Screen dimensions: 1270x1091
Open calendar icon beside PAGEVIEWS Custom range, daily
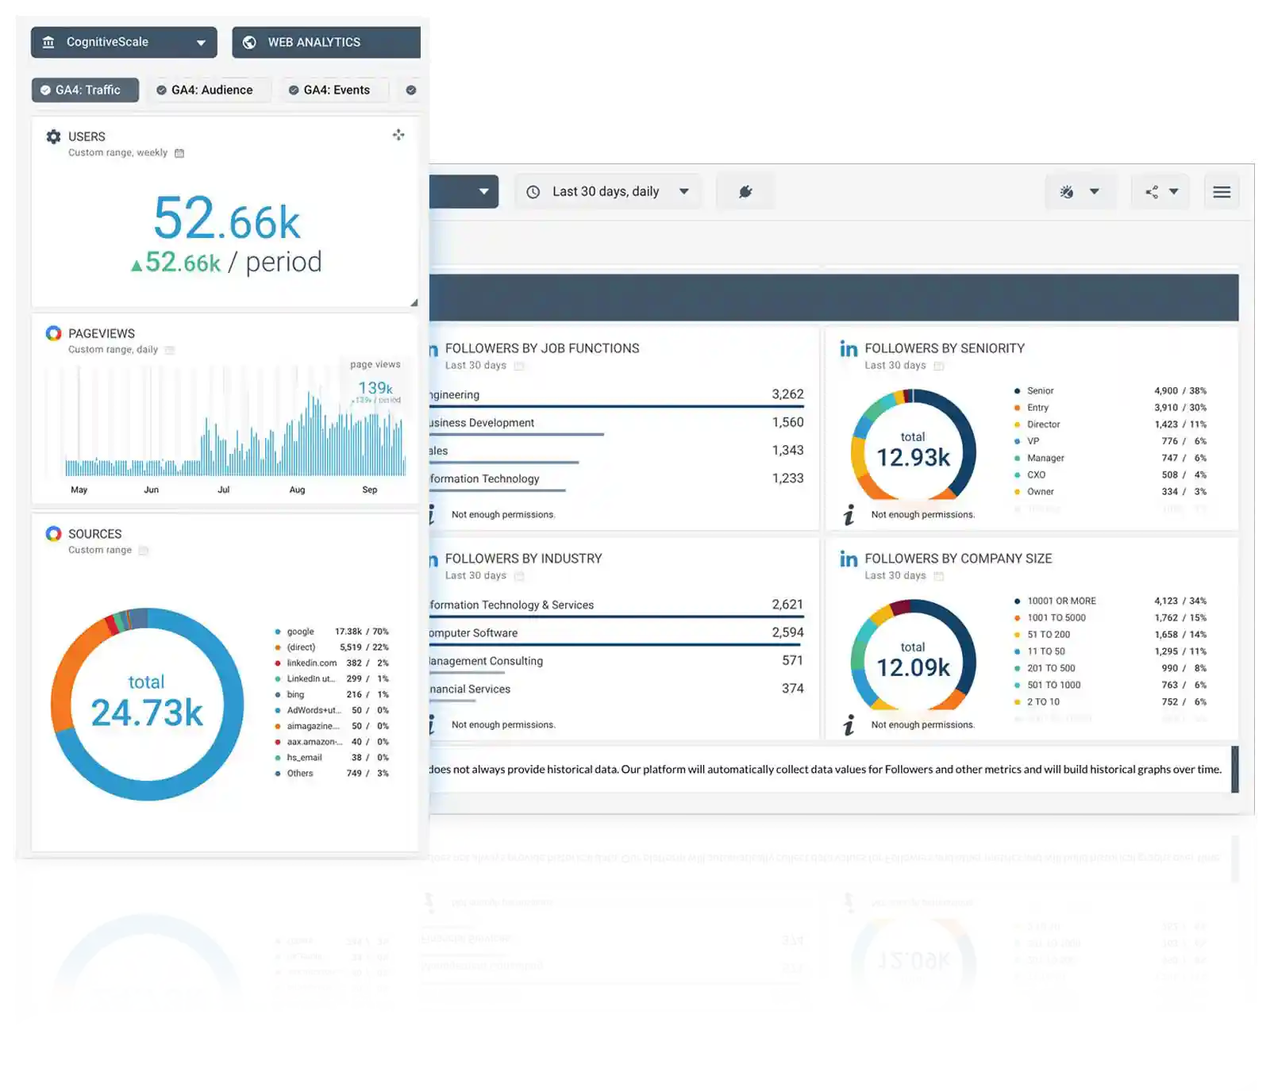coord(170,350)
